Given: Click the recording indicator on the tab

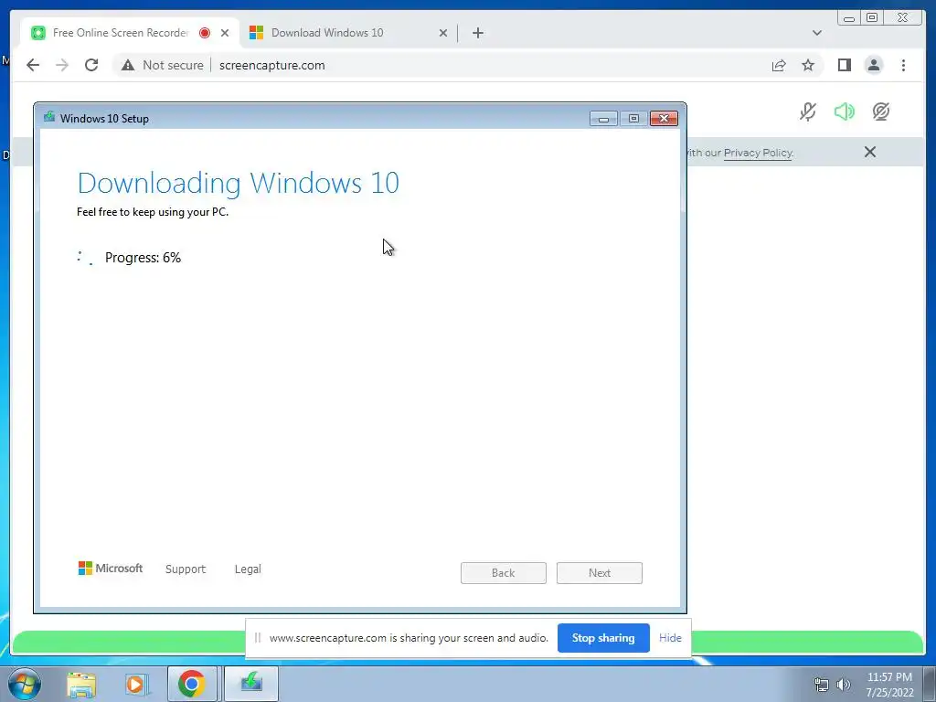Looking at the screenshot, I should point(205,33).
